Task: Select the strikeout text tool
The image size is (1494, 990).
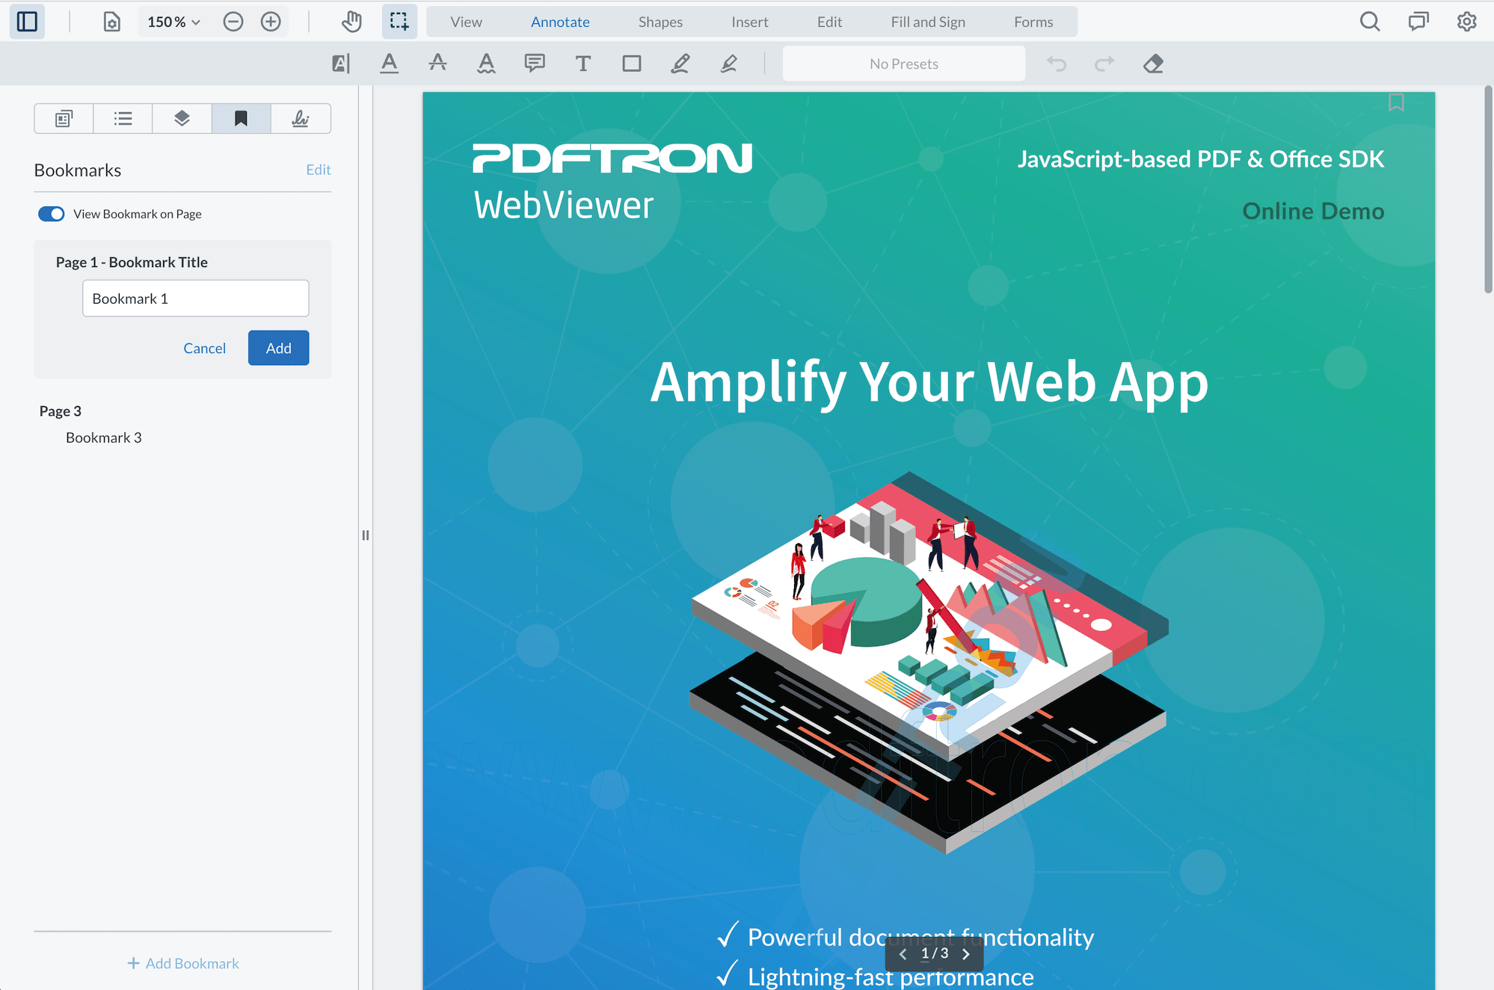Action: tap(437, 64)
